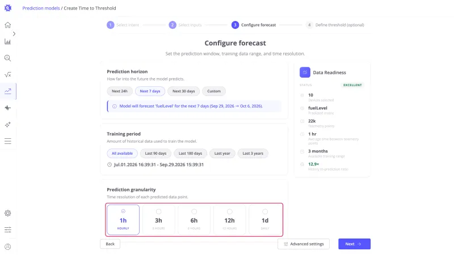The height and width of the screenshot is (255, 454).
Task: Choose Next 30 days prediction horizon
Action: [x=183, y=91]
